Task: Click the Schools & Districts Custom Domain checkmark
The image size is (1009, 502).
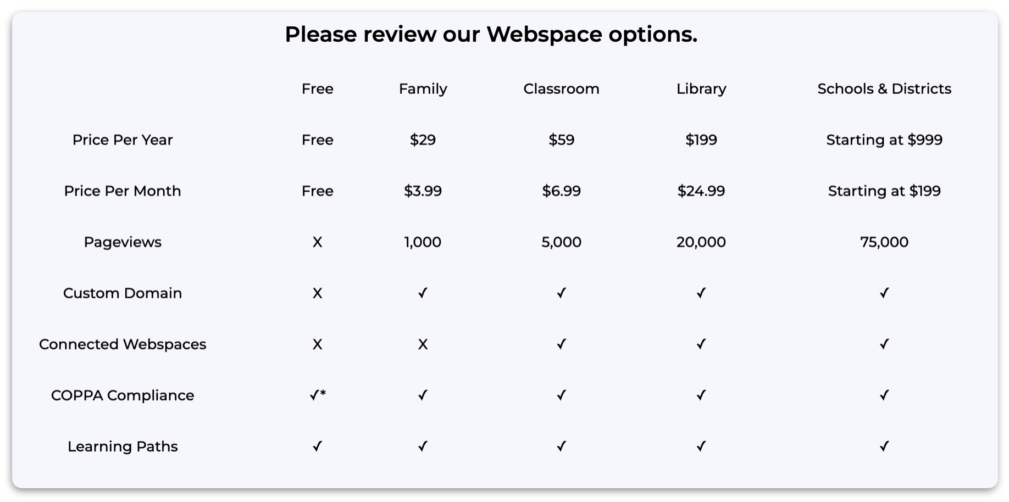Action: pos(884,293)
